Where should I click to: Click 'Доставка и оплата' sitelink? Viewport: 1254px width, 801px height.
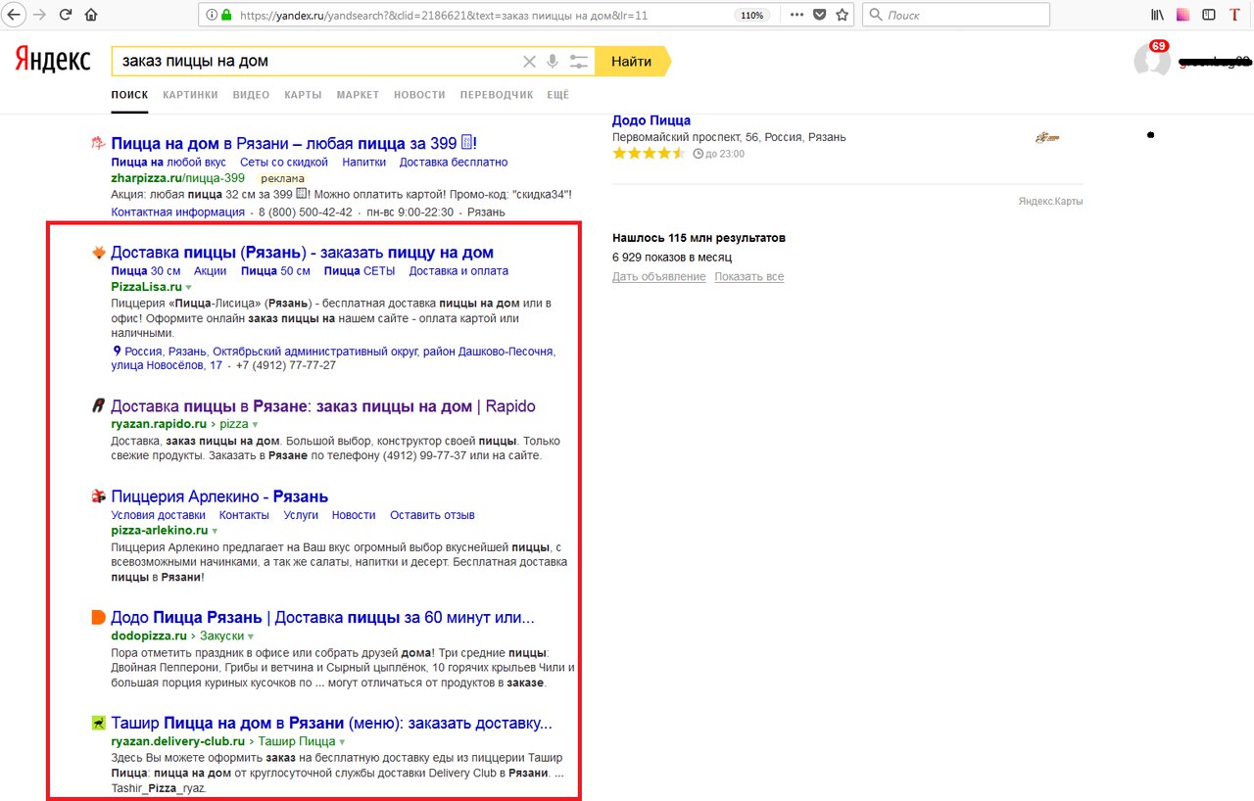[458, 271]
